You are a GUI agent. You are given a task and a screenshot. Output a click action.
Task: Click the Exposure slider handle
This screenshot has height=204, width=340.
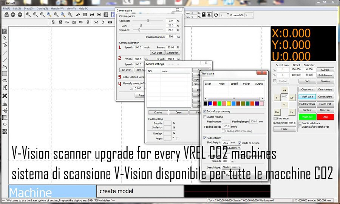(x=139, y=30)
